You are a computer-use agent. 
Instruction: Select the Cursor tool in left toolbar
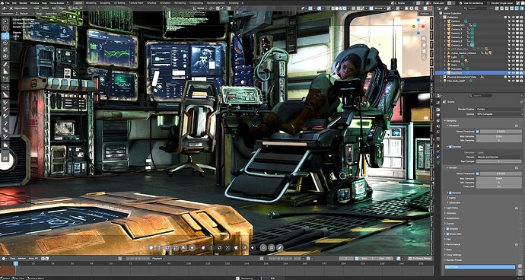5,28
